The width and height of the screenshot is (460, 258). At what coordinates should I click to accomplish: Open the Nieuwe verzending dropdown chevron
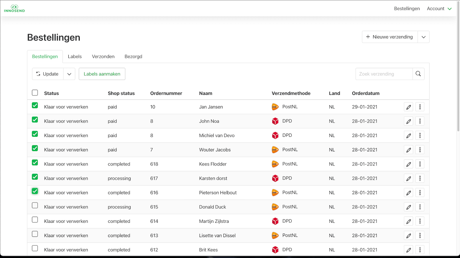pos(423,37)
